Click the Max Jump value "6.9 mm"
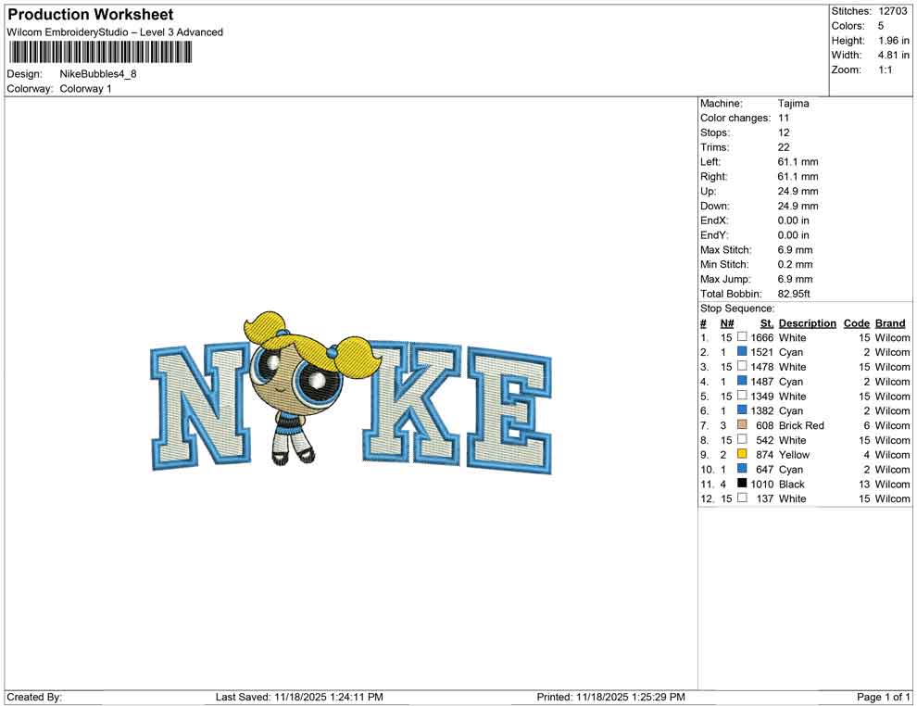 (796, 279)
